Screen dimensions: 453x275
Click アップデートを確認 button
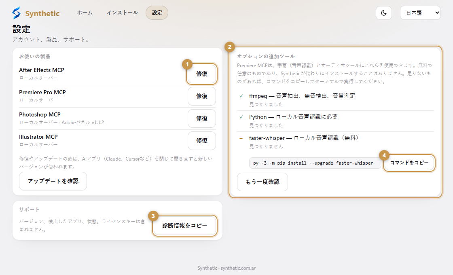click(x=53, y=181)
